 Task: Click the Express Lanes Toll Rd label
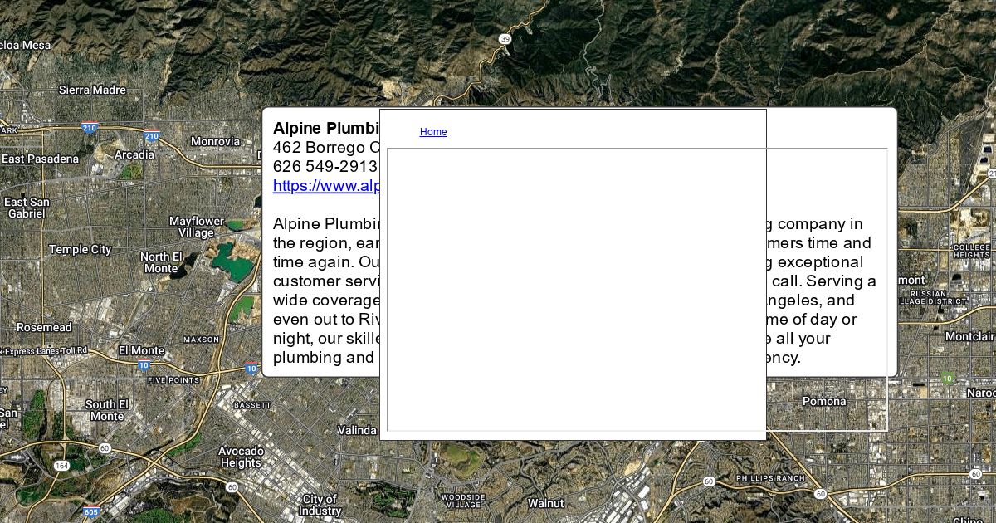[x=44, y=351]
